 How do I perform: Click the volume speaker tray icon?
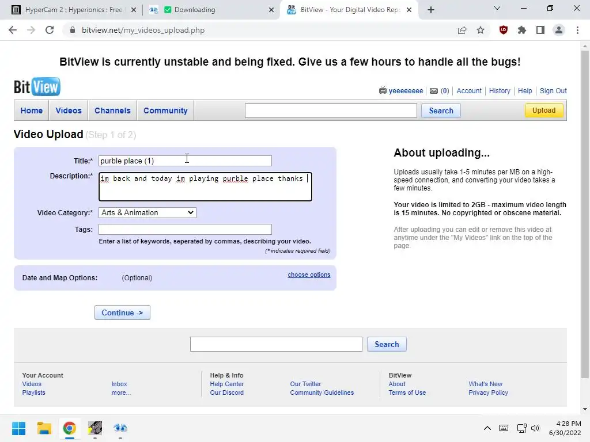point(535,428)
